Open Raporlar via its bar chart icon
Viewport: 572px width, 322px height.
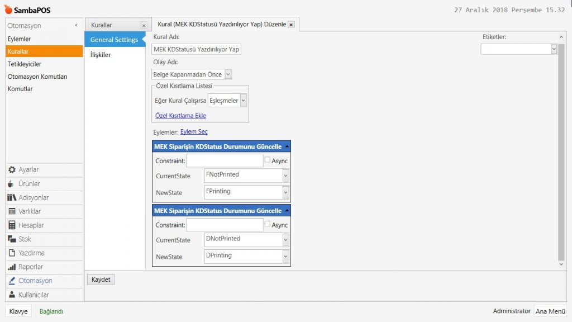(12, 267)
